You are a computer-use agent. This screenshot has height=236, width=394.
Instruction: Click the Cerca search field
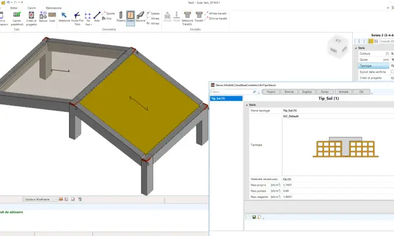[234, 92]
